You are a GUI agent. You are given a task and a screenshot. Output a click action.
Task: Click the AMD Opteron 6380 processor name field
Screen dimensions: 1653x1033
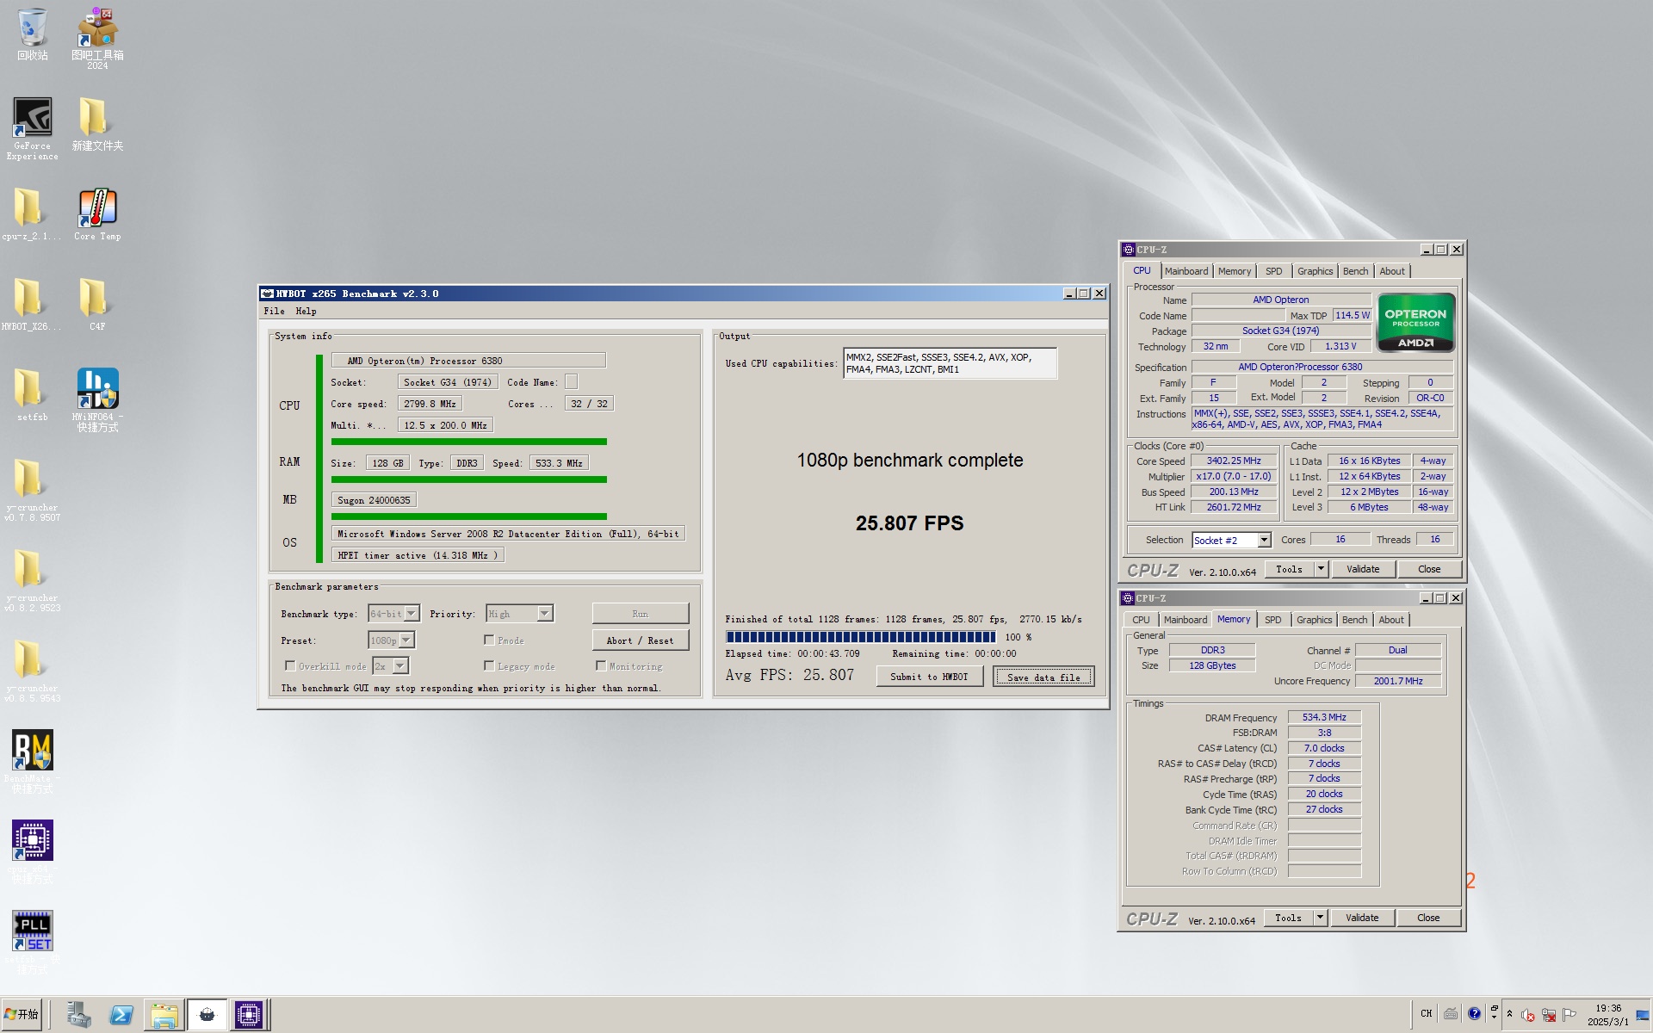468,361
